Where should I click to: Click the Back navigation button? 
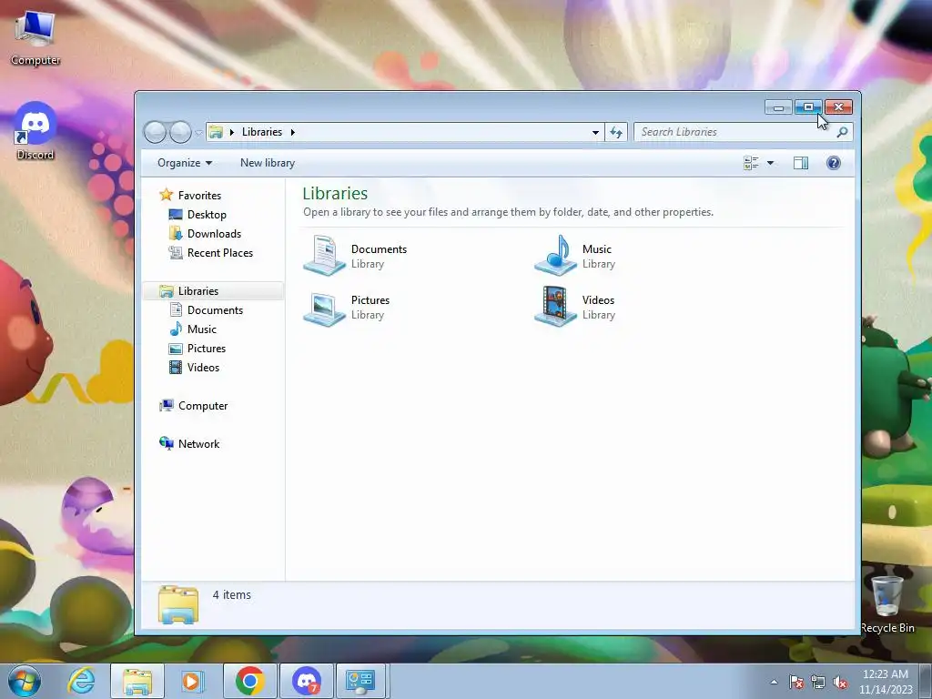pyautogui.click(x=155, y=132)
